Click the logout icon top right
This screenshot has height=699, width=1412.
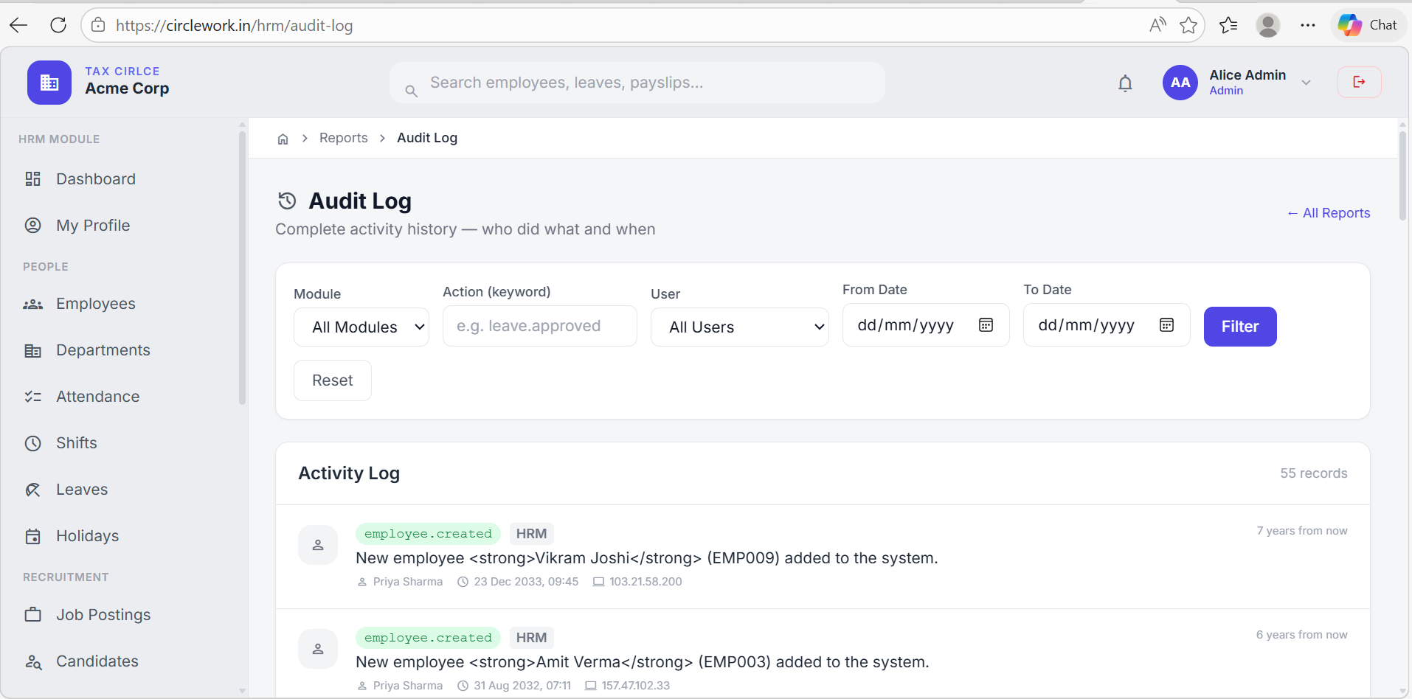(x=1360, y=82)
